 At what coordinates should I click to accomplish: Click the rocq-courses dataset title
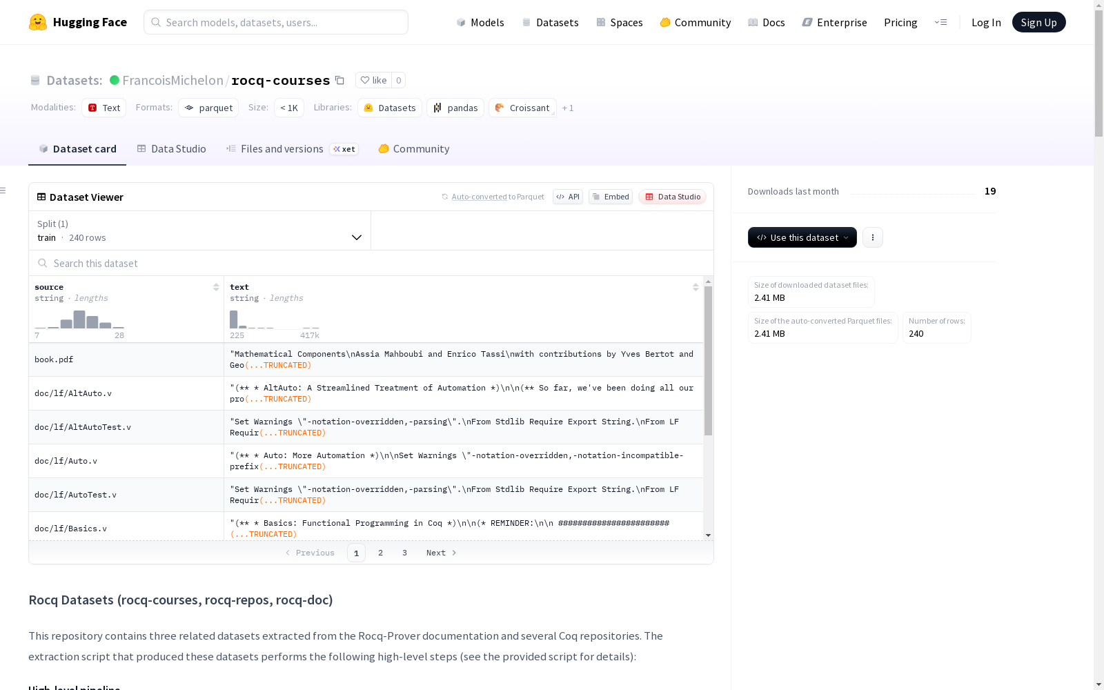281,80
